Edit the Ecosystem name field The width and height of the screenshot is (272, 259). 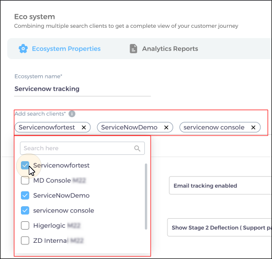tap(82, 89)
